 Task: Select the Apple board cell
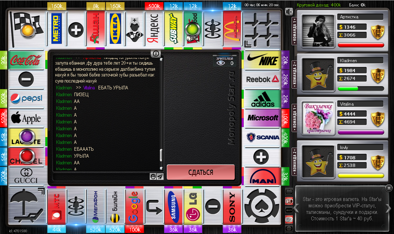[26, 118]
